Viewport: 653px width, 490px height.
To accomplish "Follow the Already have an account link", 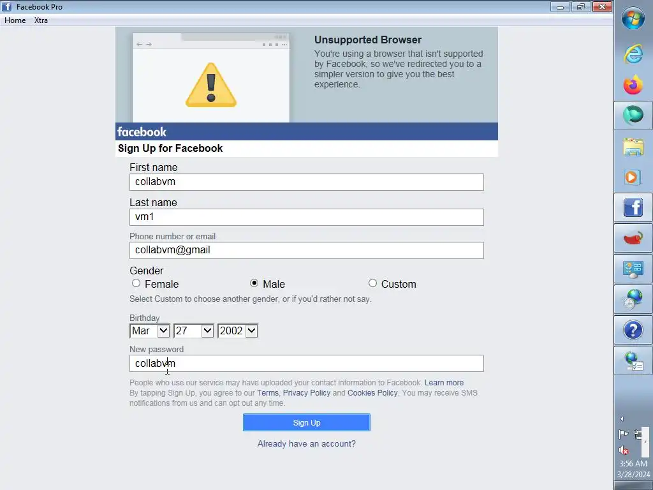I will tap(307, 444).
